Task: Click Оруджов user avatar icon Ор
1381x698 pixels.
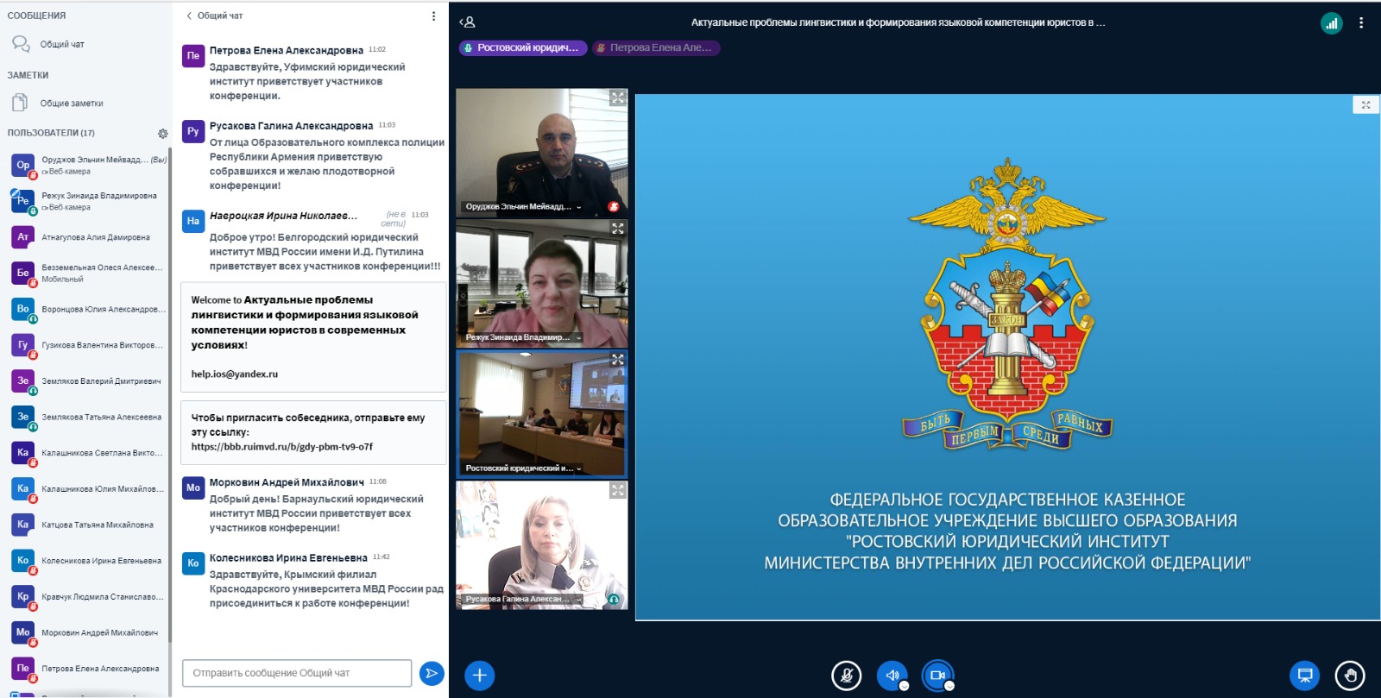Action: click(x=22, y=165)
